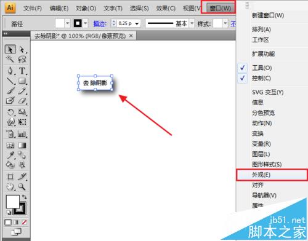The width and height of the screenshot is (308, 241).
Task: Select the Slice tool
Action: [x=22, y=176]
